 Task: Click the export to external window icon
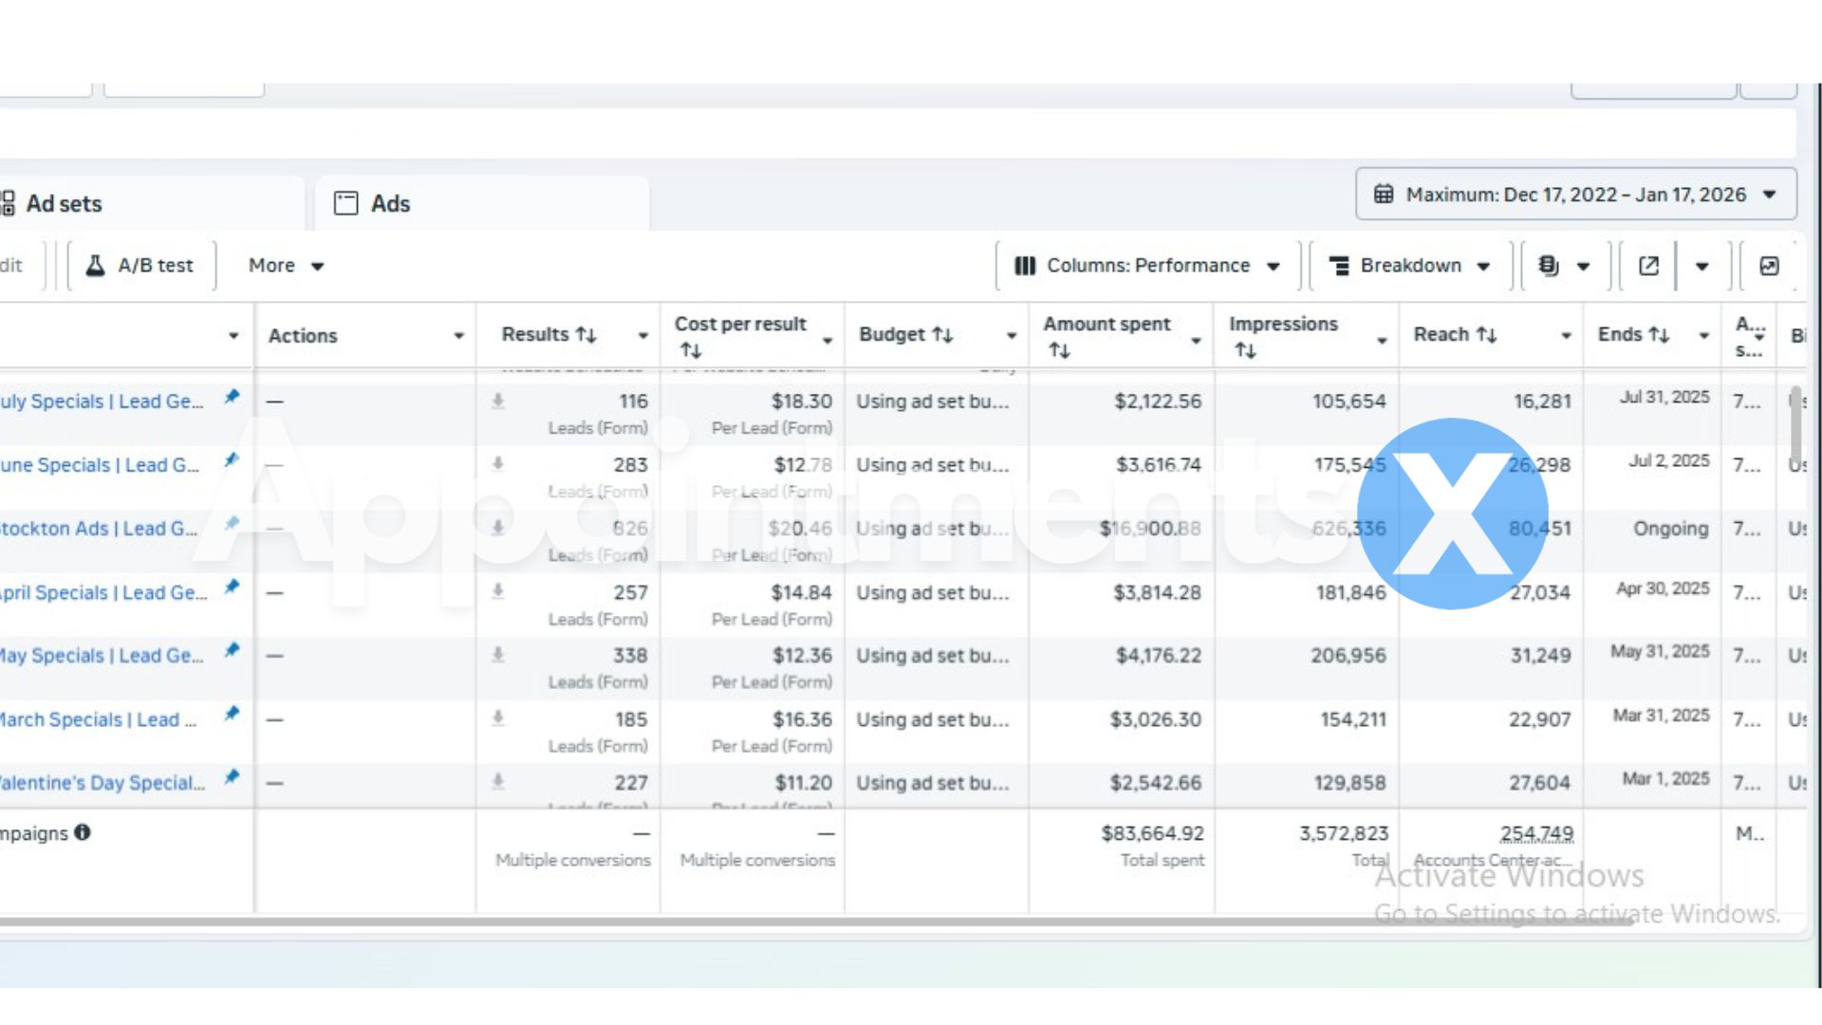click(1647, 266)
